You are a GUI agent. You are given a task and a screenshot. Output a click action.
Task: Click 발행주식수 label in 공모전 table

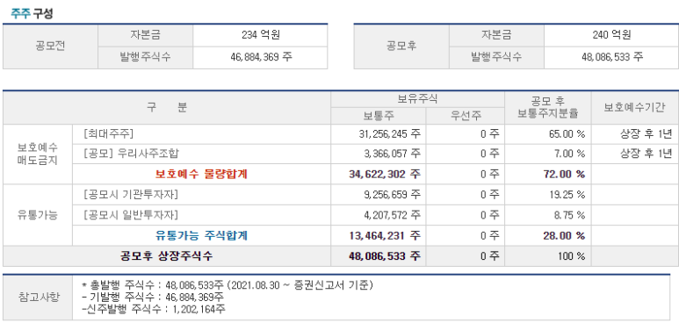coord(146,57)
